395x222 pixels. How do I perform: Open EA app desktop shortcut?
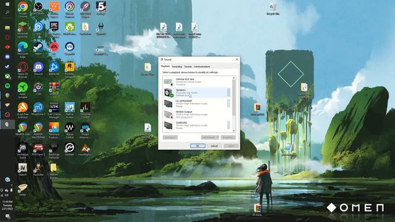coord(54,49)
